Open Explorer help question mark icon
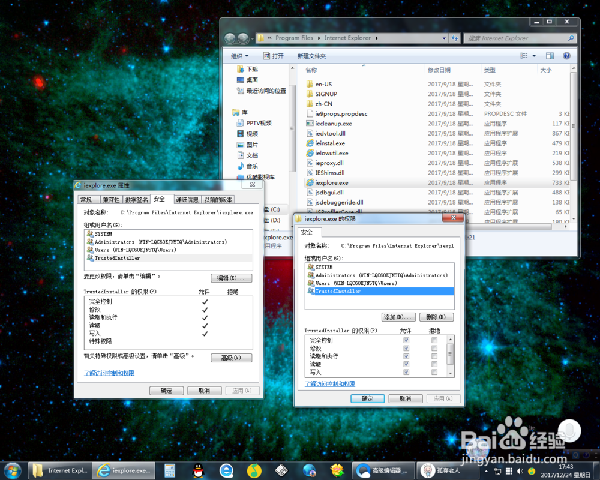Viewport: 600px width, 480px height. [x=567, y=56]
